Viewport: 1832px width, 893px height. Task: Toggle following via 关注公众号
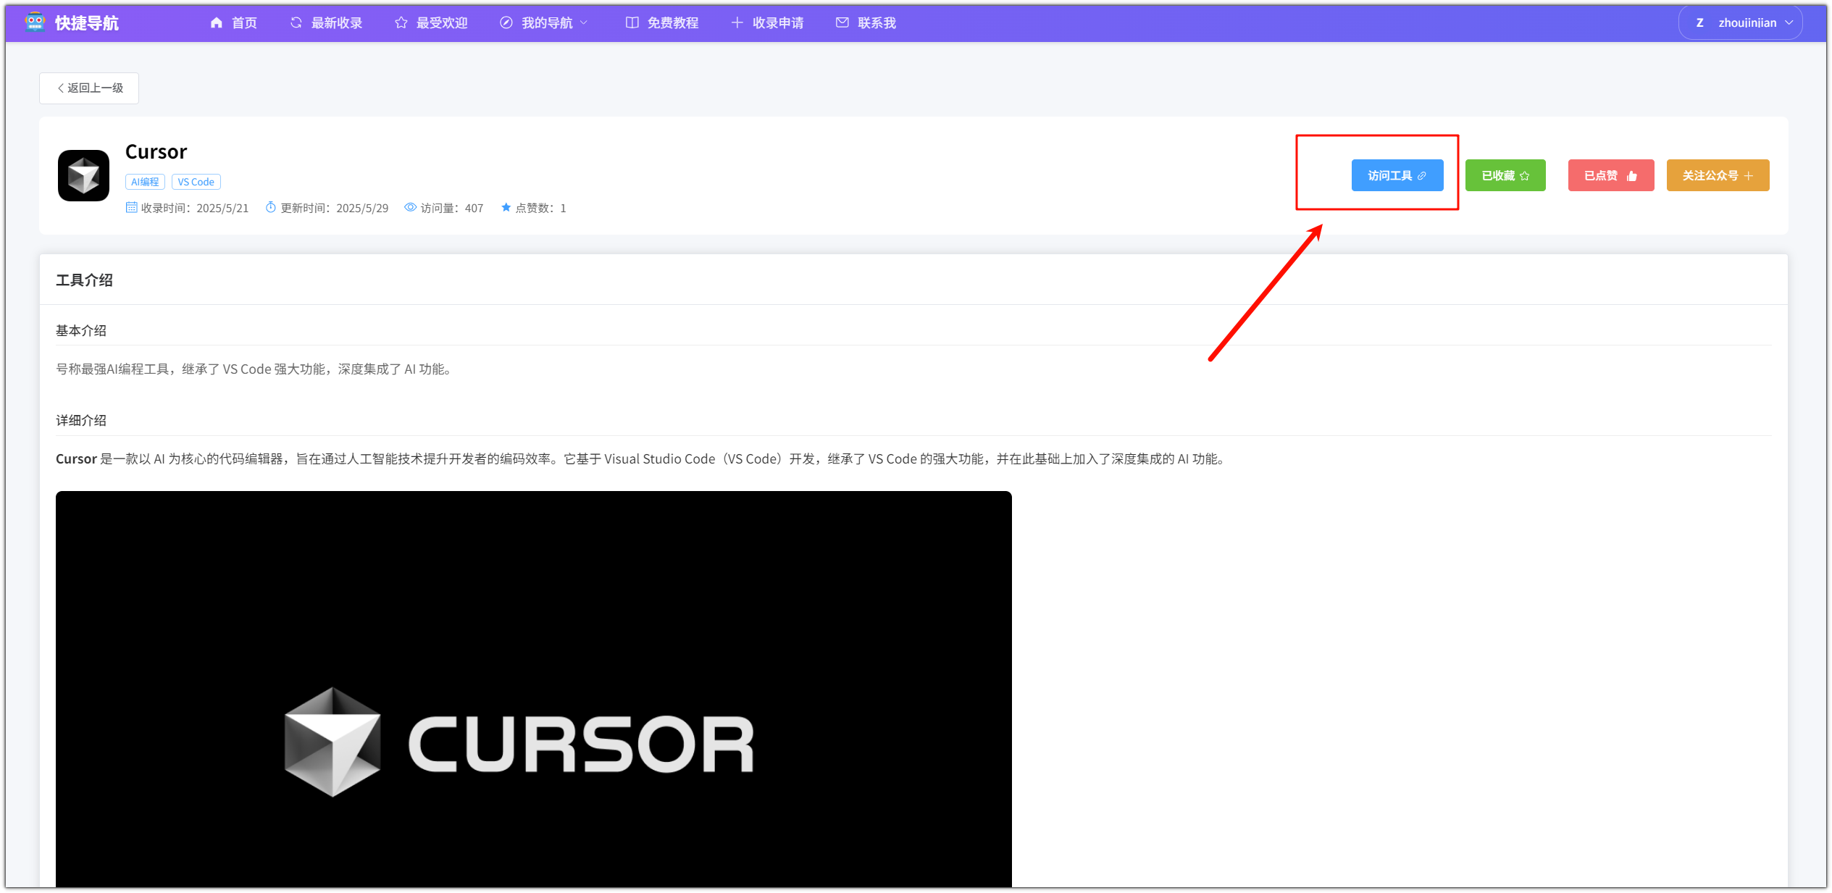click(x=1718, y=175)
